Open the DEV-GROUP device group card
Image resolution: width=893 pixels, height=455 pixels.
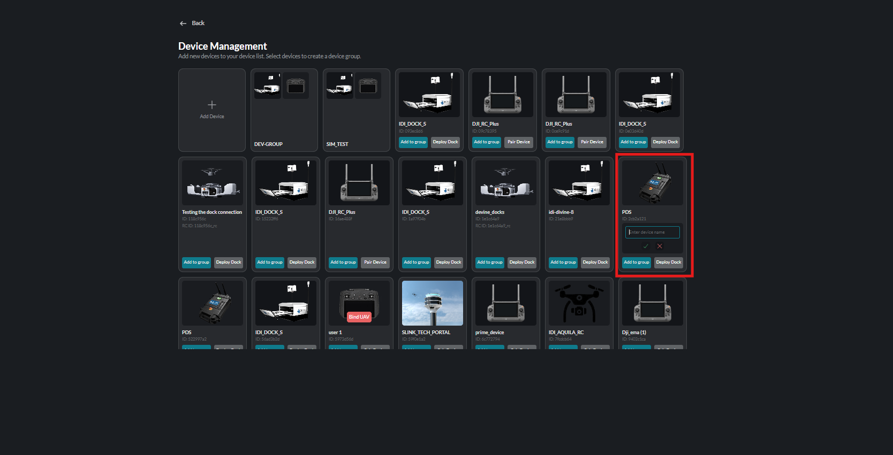point(284,110)
